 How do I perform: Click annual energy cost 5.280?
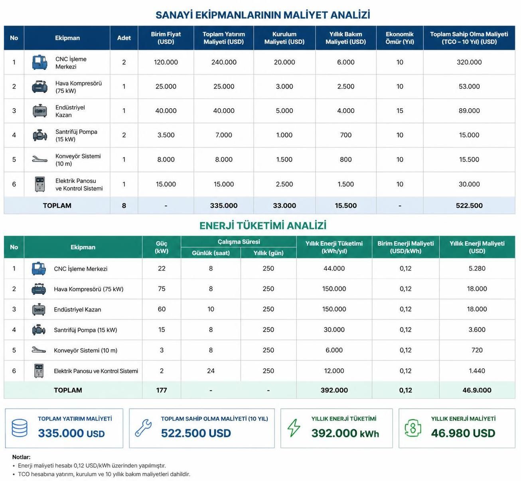(x=477, y=268)
